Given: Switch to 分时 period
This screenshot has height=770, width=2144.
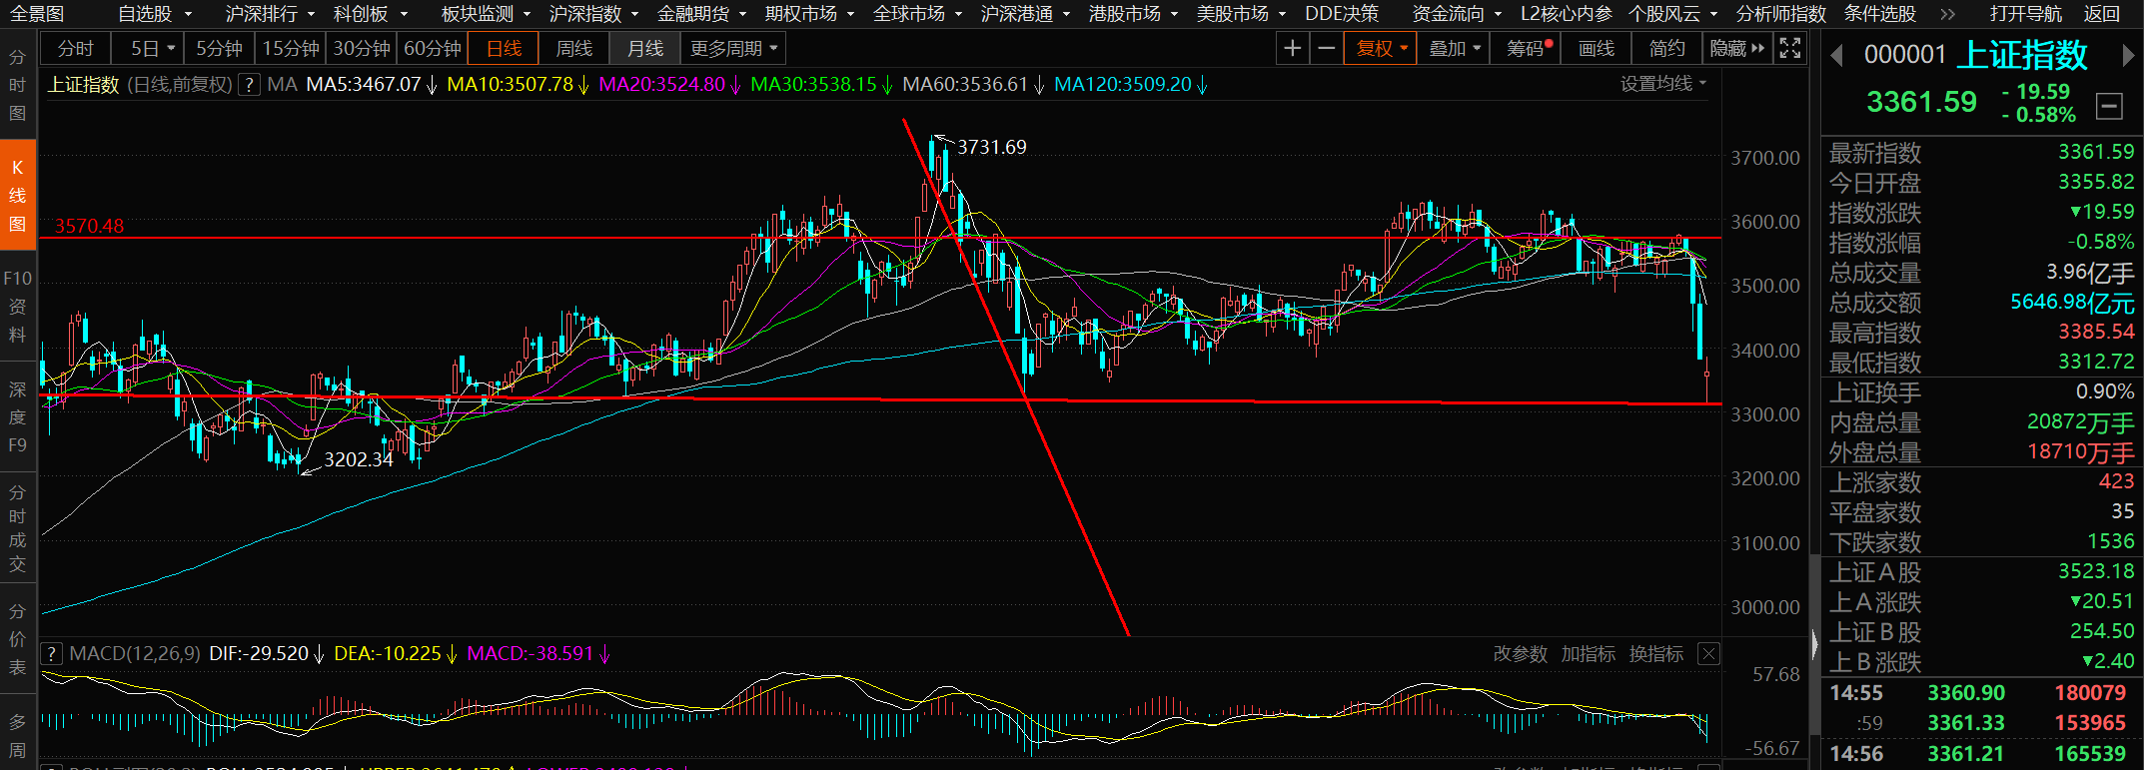Looking at the screenshot, I should [76, 48].
